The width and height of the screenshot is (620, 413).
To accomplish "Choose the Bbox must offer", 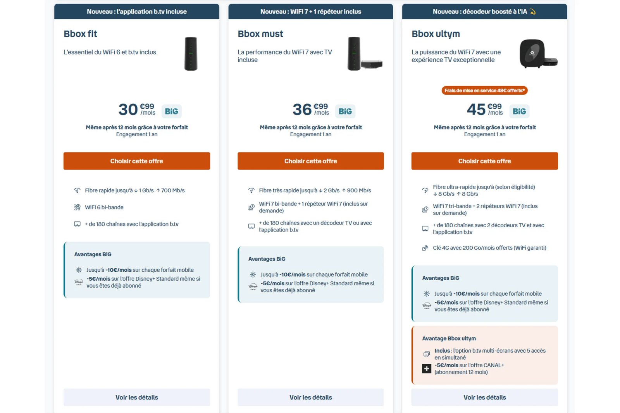I will (310, 161).
